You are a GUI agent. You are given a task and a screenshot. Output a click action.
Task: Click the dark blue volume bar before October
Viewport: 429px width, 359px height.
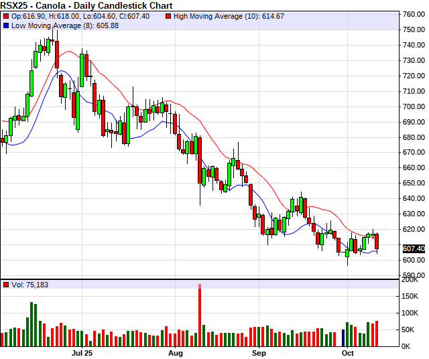pos(344,338)
